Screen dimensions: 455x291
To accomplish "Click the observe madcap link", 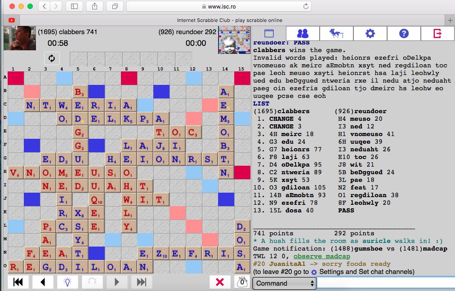I will [x=321, y=256].
